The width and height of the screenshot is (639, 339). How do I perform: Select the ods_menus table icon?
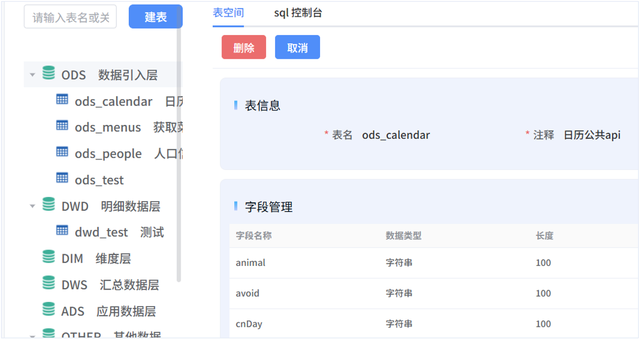click(x=62, y=127)
